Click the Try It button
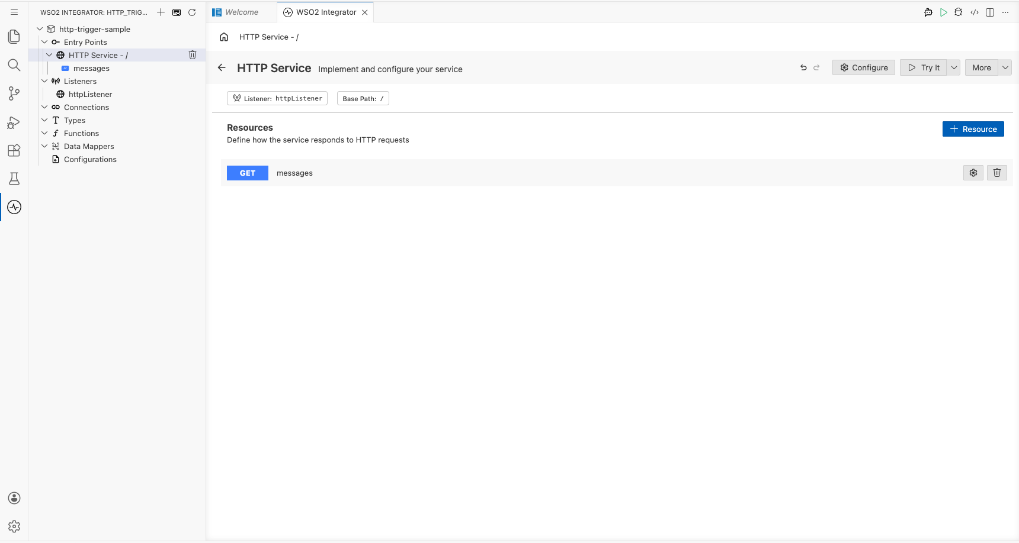Viewport: 1019px width, 543px height. point(924,67)
